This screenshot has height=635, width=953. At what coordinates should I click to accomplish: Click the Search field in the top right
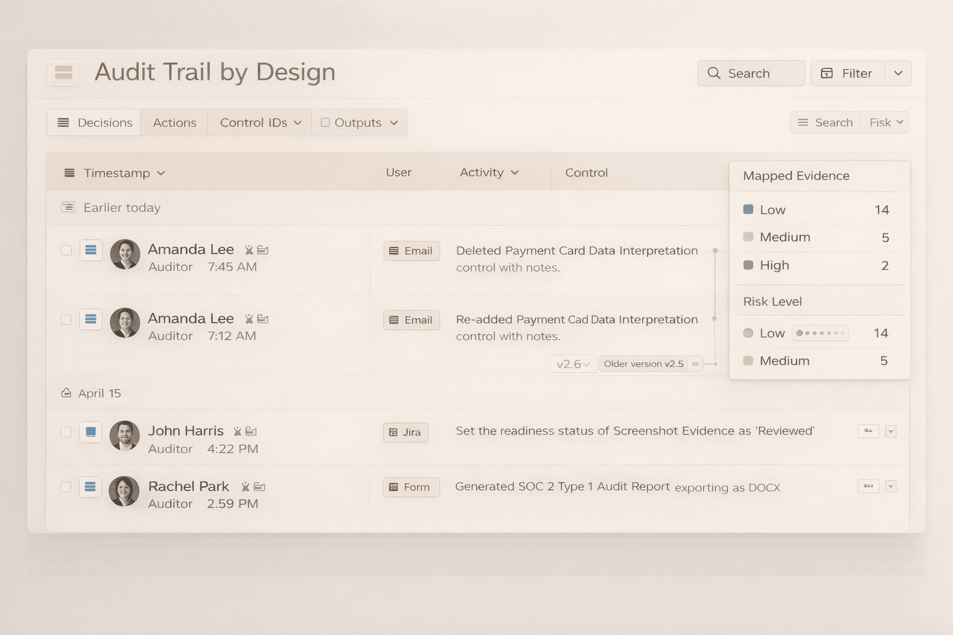pyautogui.click(x=751, y=73)
